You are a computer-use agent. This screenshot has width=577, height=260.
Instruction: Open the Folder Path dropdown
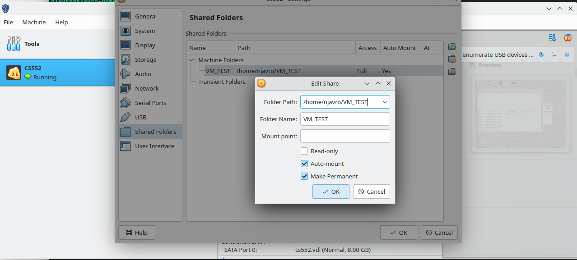coord(385,102)
